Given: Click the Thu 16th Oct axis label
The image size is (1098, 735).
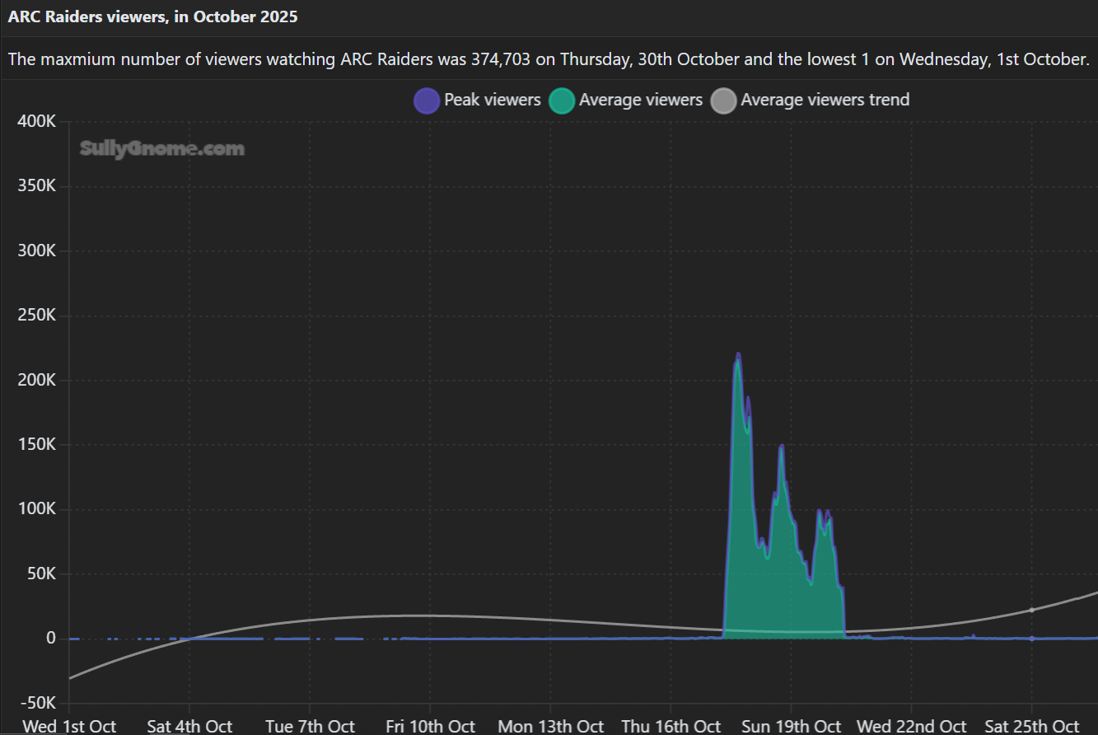Looking at the screenshot, I should (670, 726).
